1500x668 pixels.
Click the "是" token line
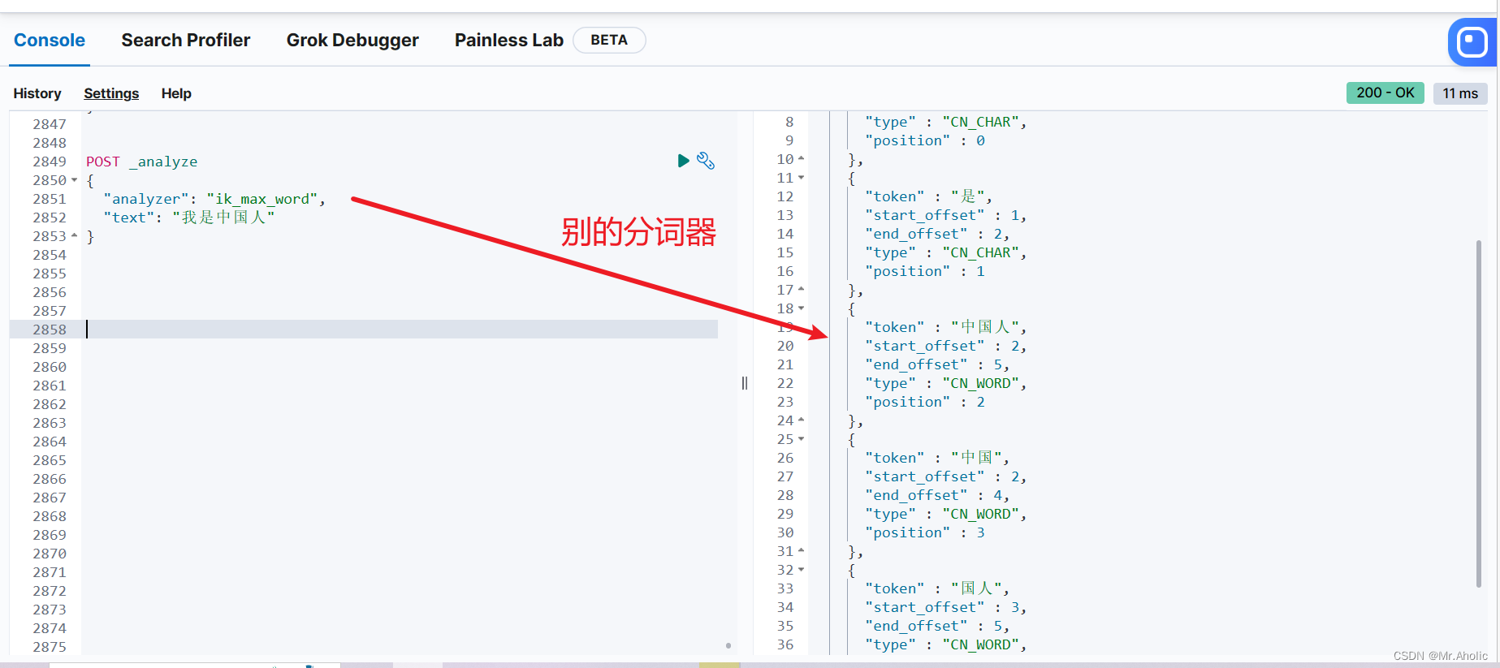point(928,196)
